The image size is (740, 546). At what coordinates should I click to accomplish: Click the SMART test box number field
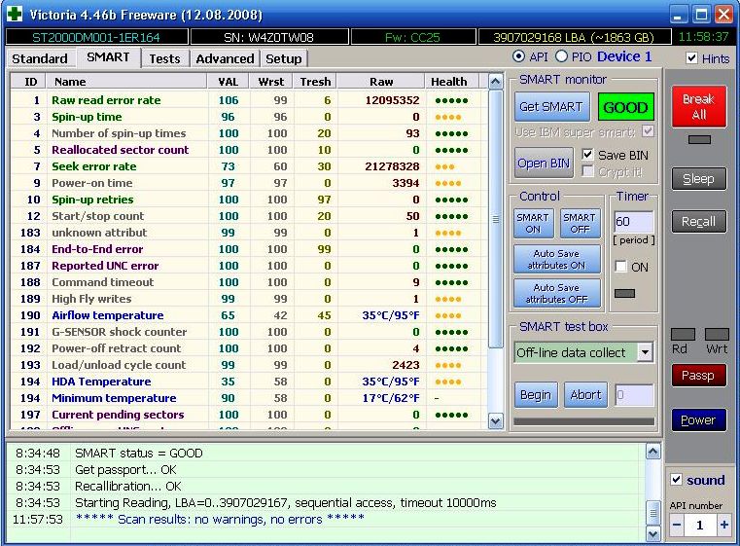[x=635, y=395]
